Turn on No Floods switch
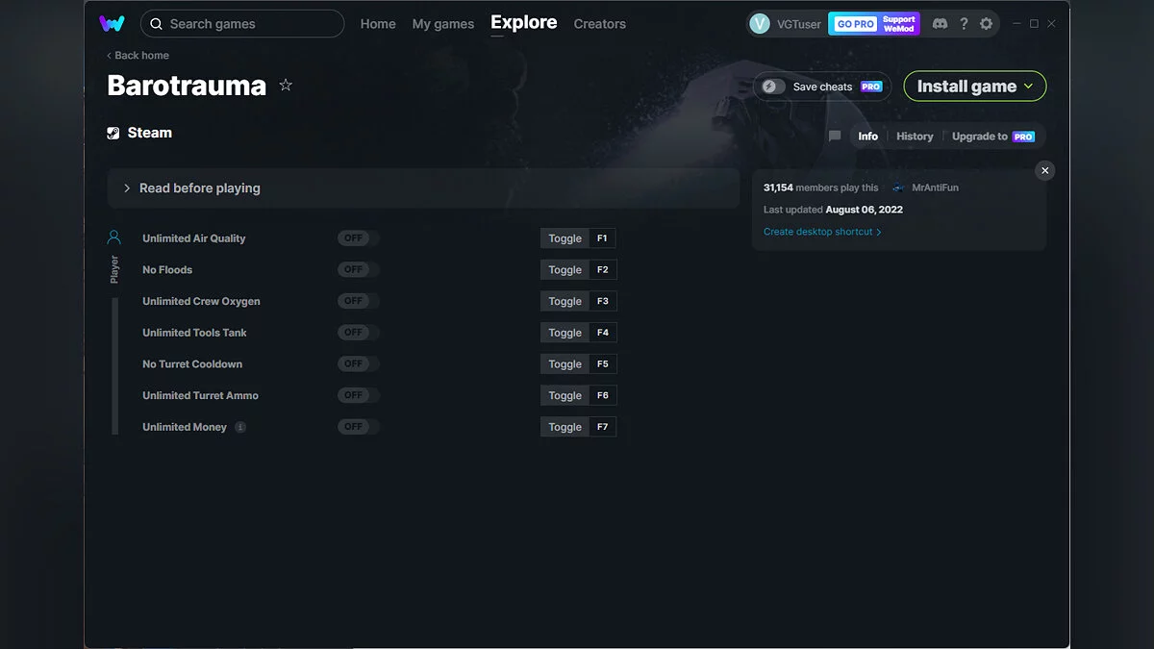 (358, 270)
